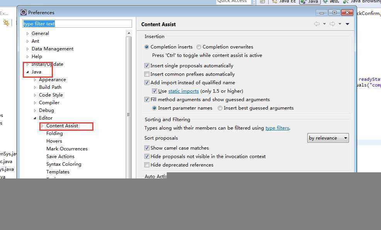This screenshot has width=381, height=230.
Task: Switch to the Java perspective
Action: (310, 2)
